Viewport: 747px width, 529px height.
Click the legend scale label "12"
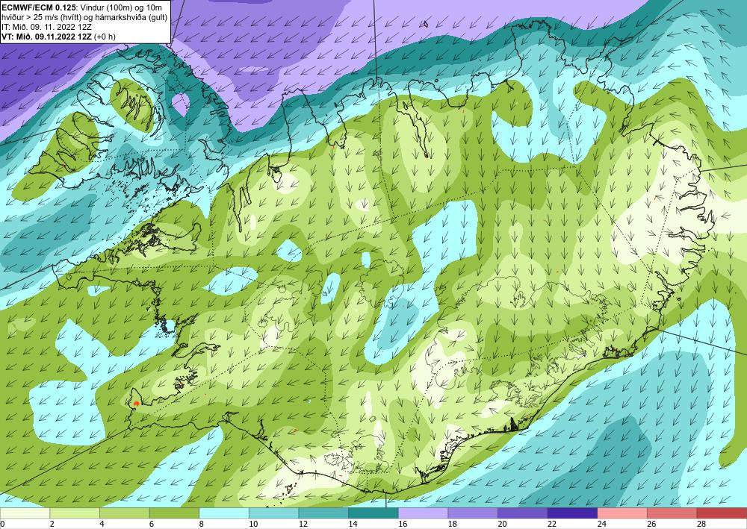pyautogui.click(x=303, y=524)
